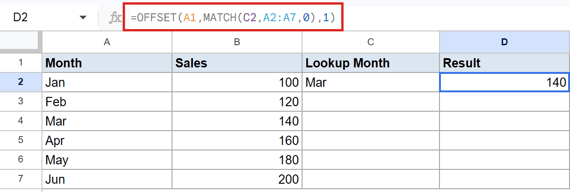Open the Name box dropdown arrow

pyautogui.click(x=83, y=18)
